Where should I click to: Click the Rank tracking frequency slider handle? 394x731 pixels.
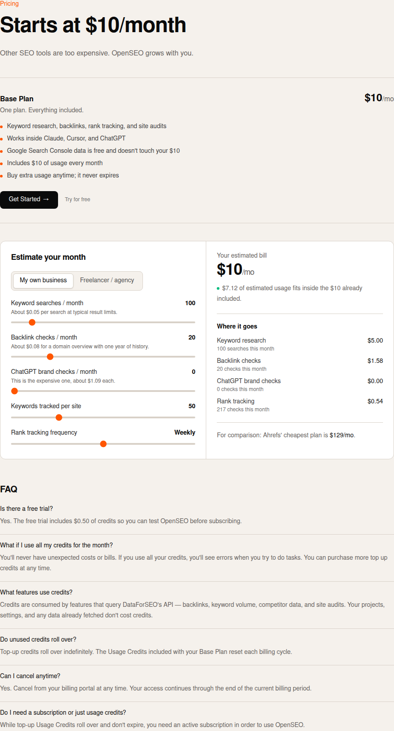click(x=103, y=444)
